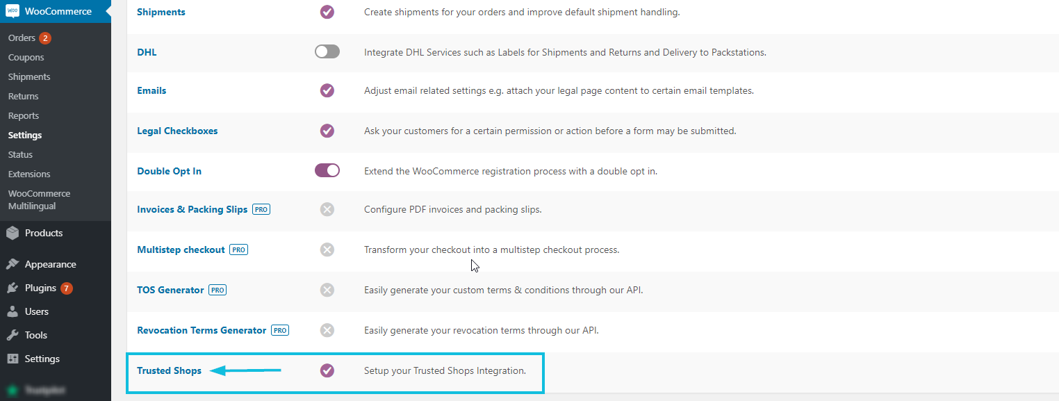Click description 'Ask your customers for a certain permission'
The width and height of the screenshot is (1059, 401).
pos(550,131)
